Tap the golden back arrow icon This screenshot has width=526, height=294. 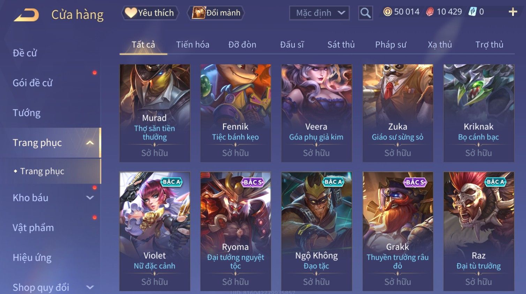click(27, 15)
